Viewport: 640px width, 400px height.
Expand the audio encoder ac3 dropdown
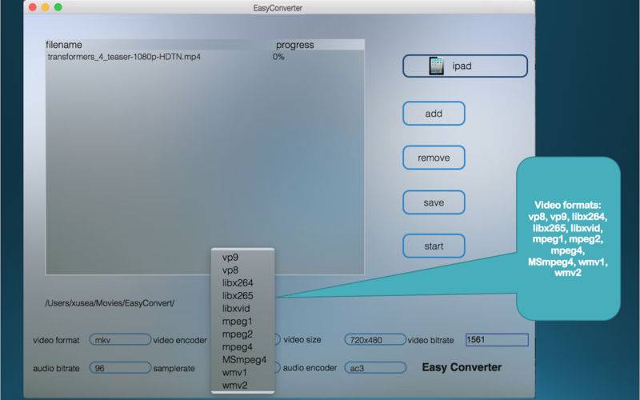coord(374,368)
